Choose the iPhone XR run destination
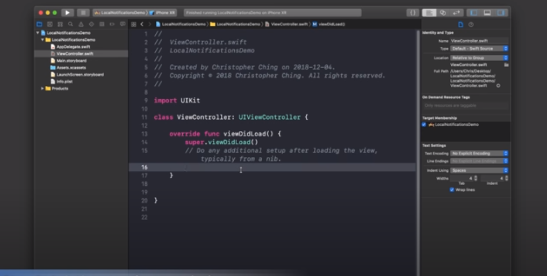 click(163, 13)
